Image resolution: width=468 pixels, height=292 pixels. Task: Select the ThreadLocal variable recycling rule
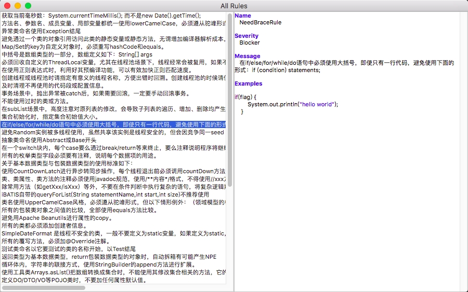[104, 63]
